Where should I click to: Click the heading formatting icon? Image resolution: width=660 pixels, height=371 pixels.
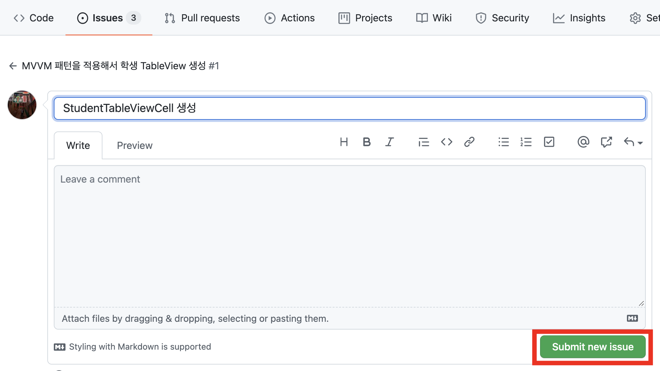pos(344,142)
